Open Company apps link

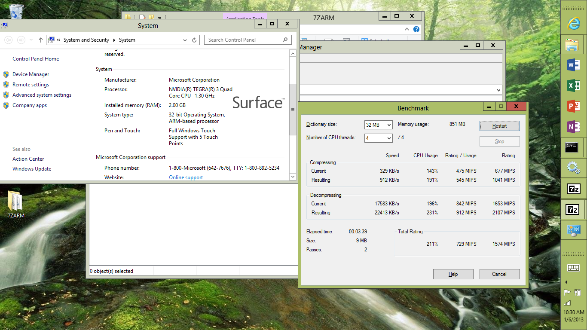(30, 105)
